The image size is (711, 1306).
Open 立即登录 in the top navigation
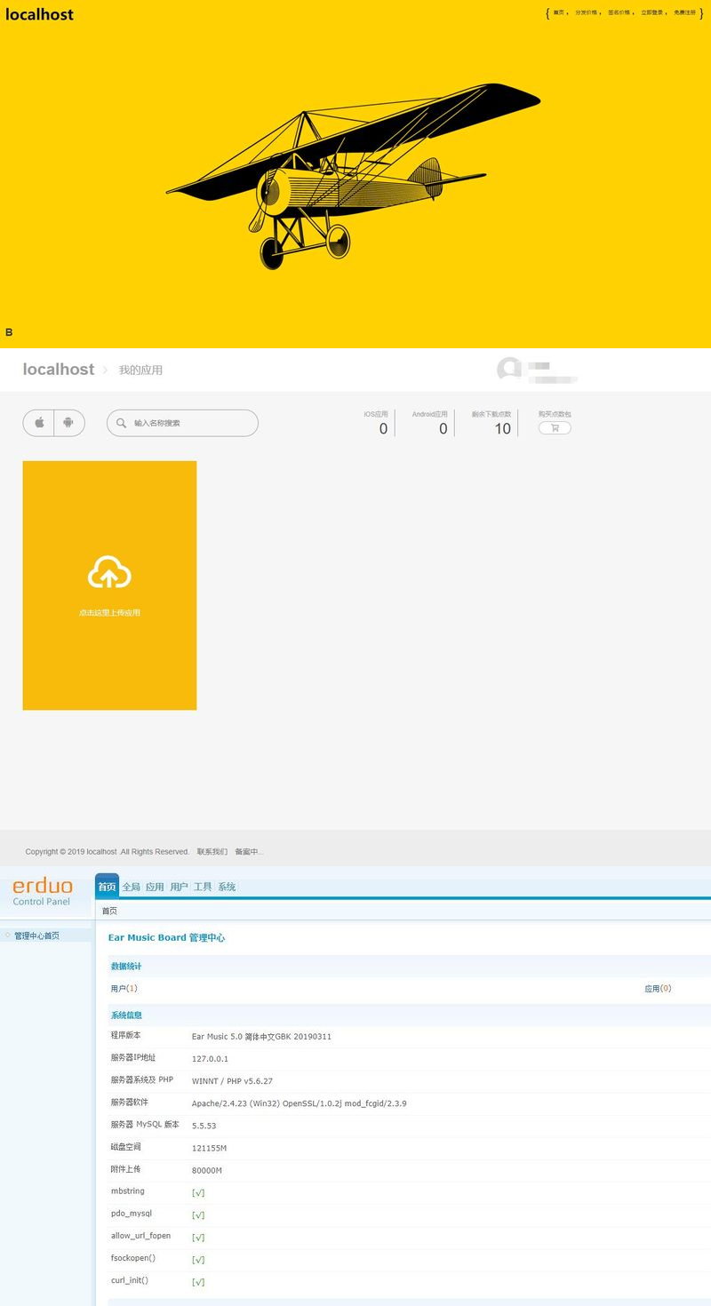click(x=652, y=13)
